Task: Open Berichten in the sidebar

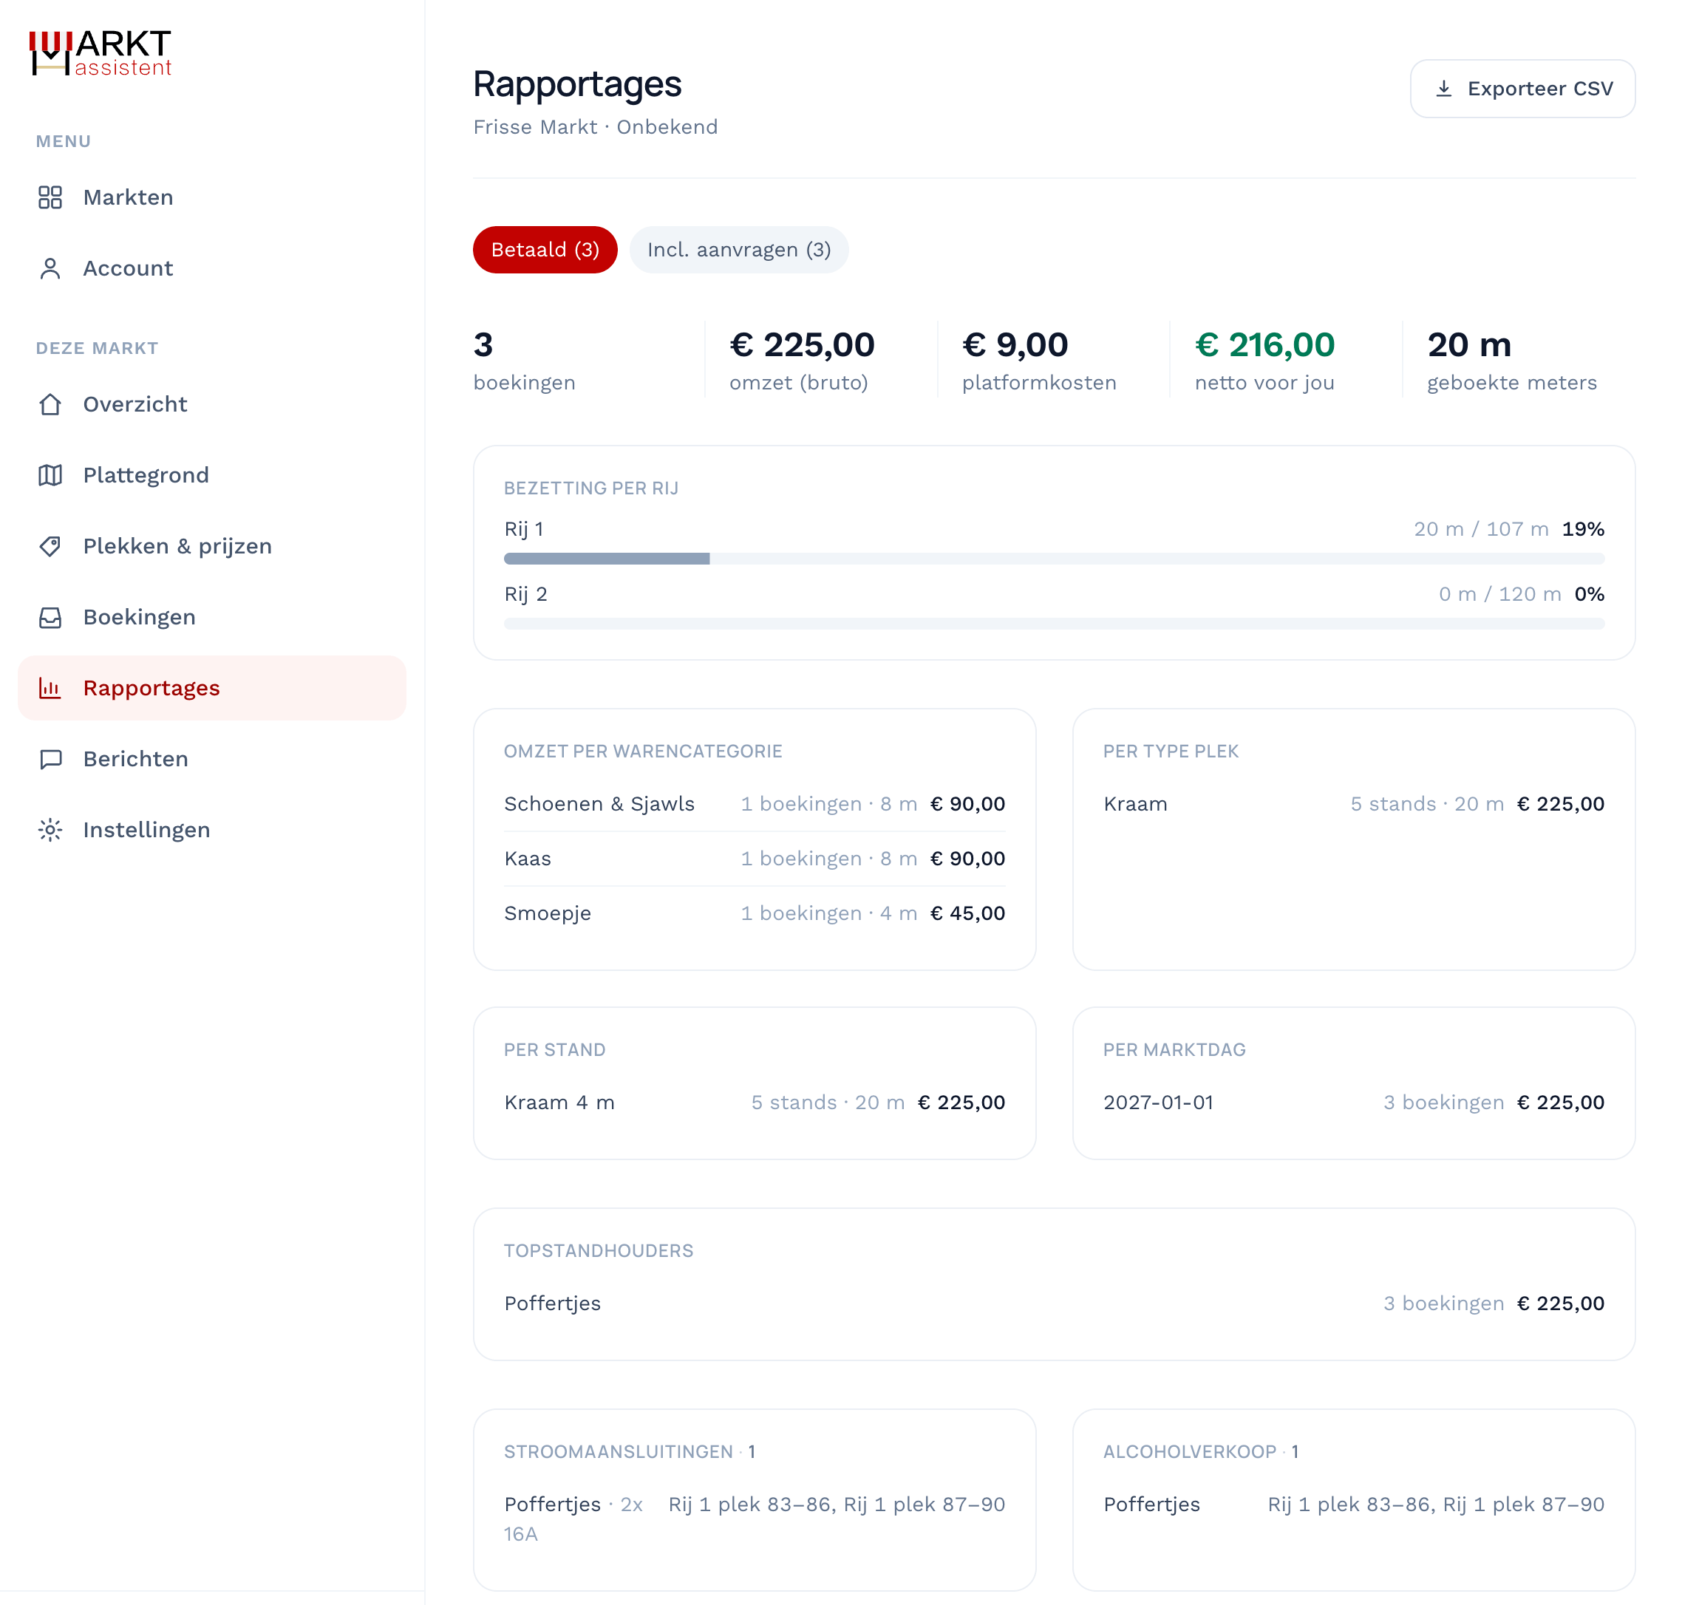Action: (212, 760)
